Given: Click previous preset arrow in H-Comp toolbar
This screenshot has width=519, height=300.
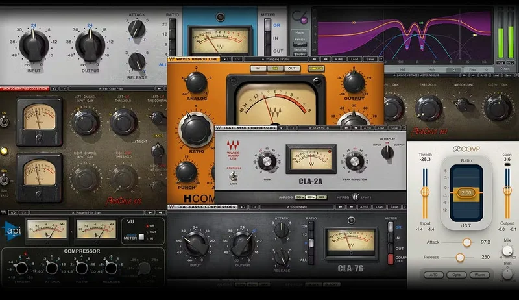Looking at the screenshot, I should (x=314, y=59).
